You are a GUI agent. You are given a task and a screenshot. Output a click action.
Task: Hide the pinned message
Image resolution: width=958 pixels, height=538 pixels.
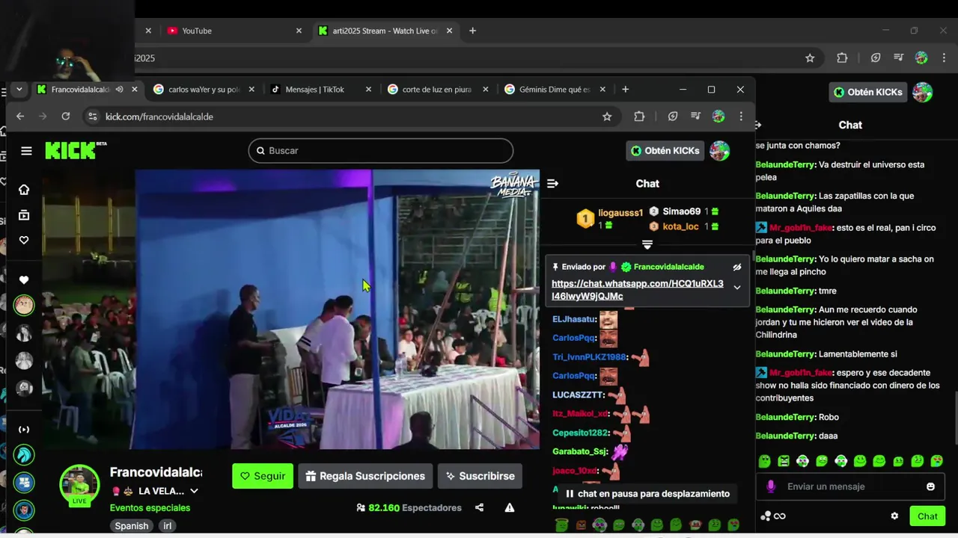tap(736, 267)
